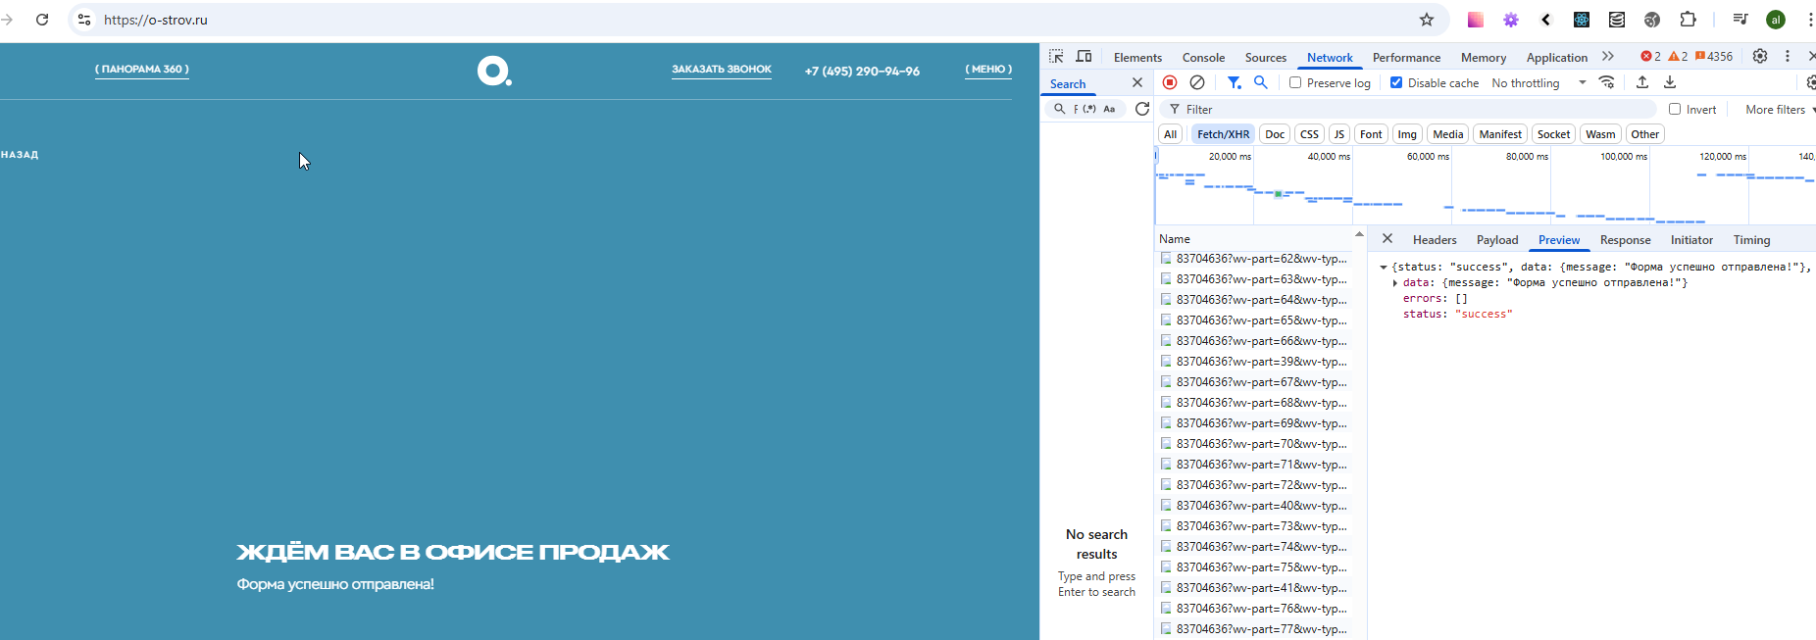Toggle the device toolbar icon in DevTools
1816x640 pixels.
(x=1084, y=57)
